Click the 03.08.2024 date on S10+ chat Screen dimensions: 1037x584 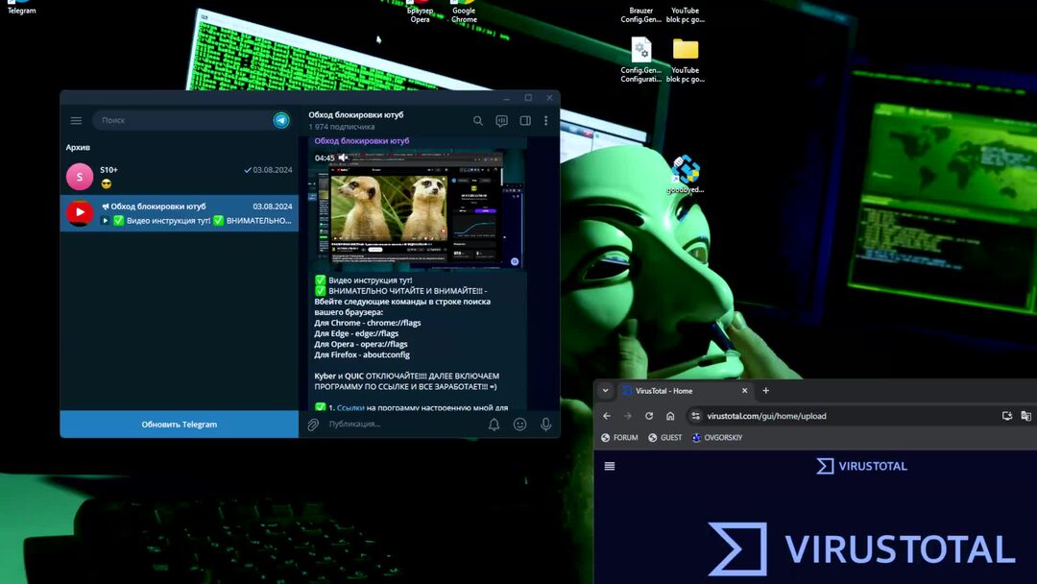pyautogui.click(x=273, y=170)
